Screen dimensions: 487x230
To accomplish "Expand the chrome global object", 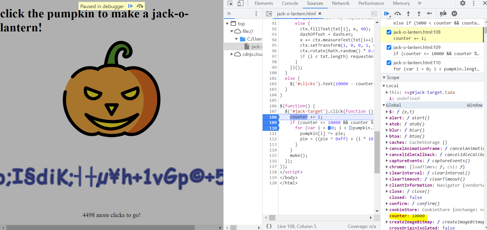I will (x=387, y=167).
